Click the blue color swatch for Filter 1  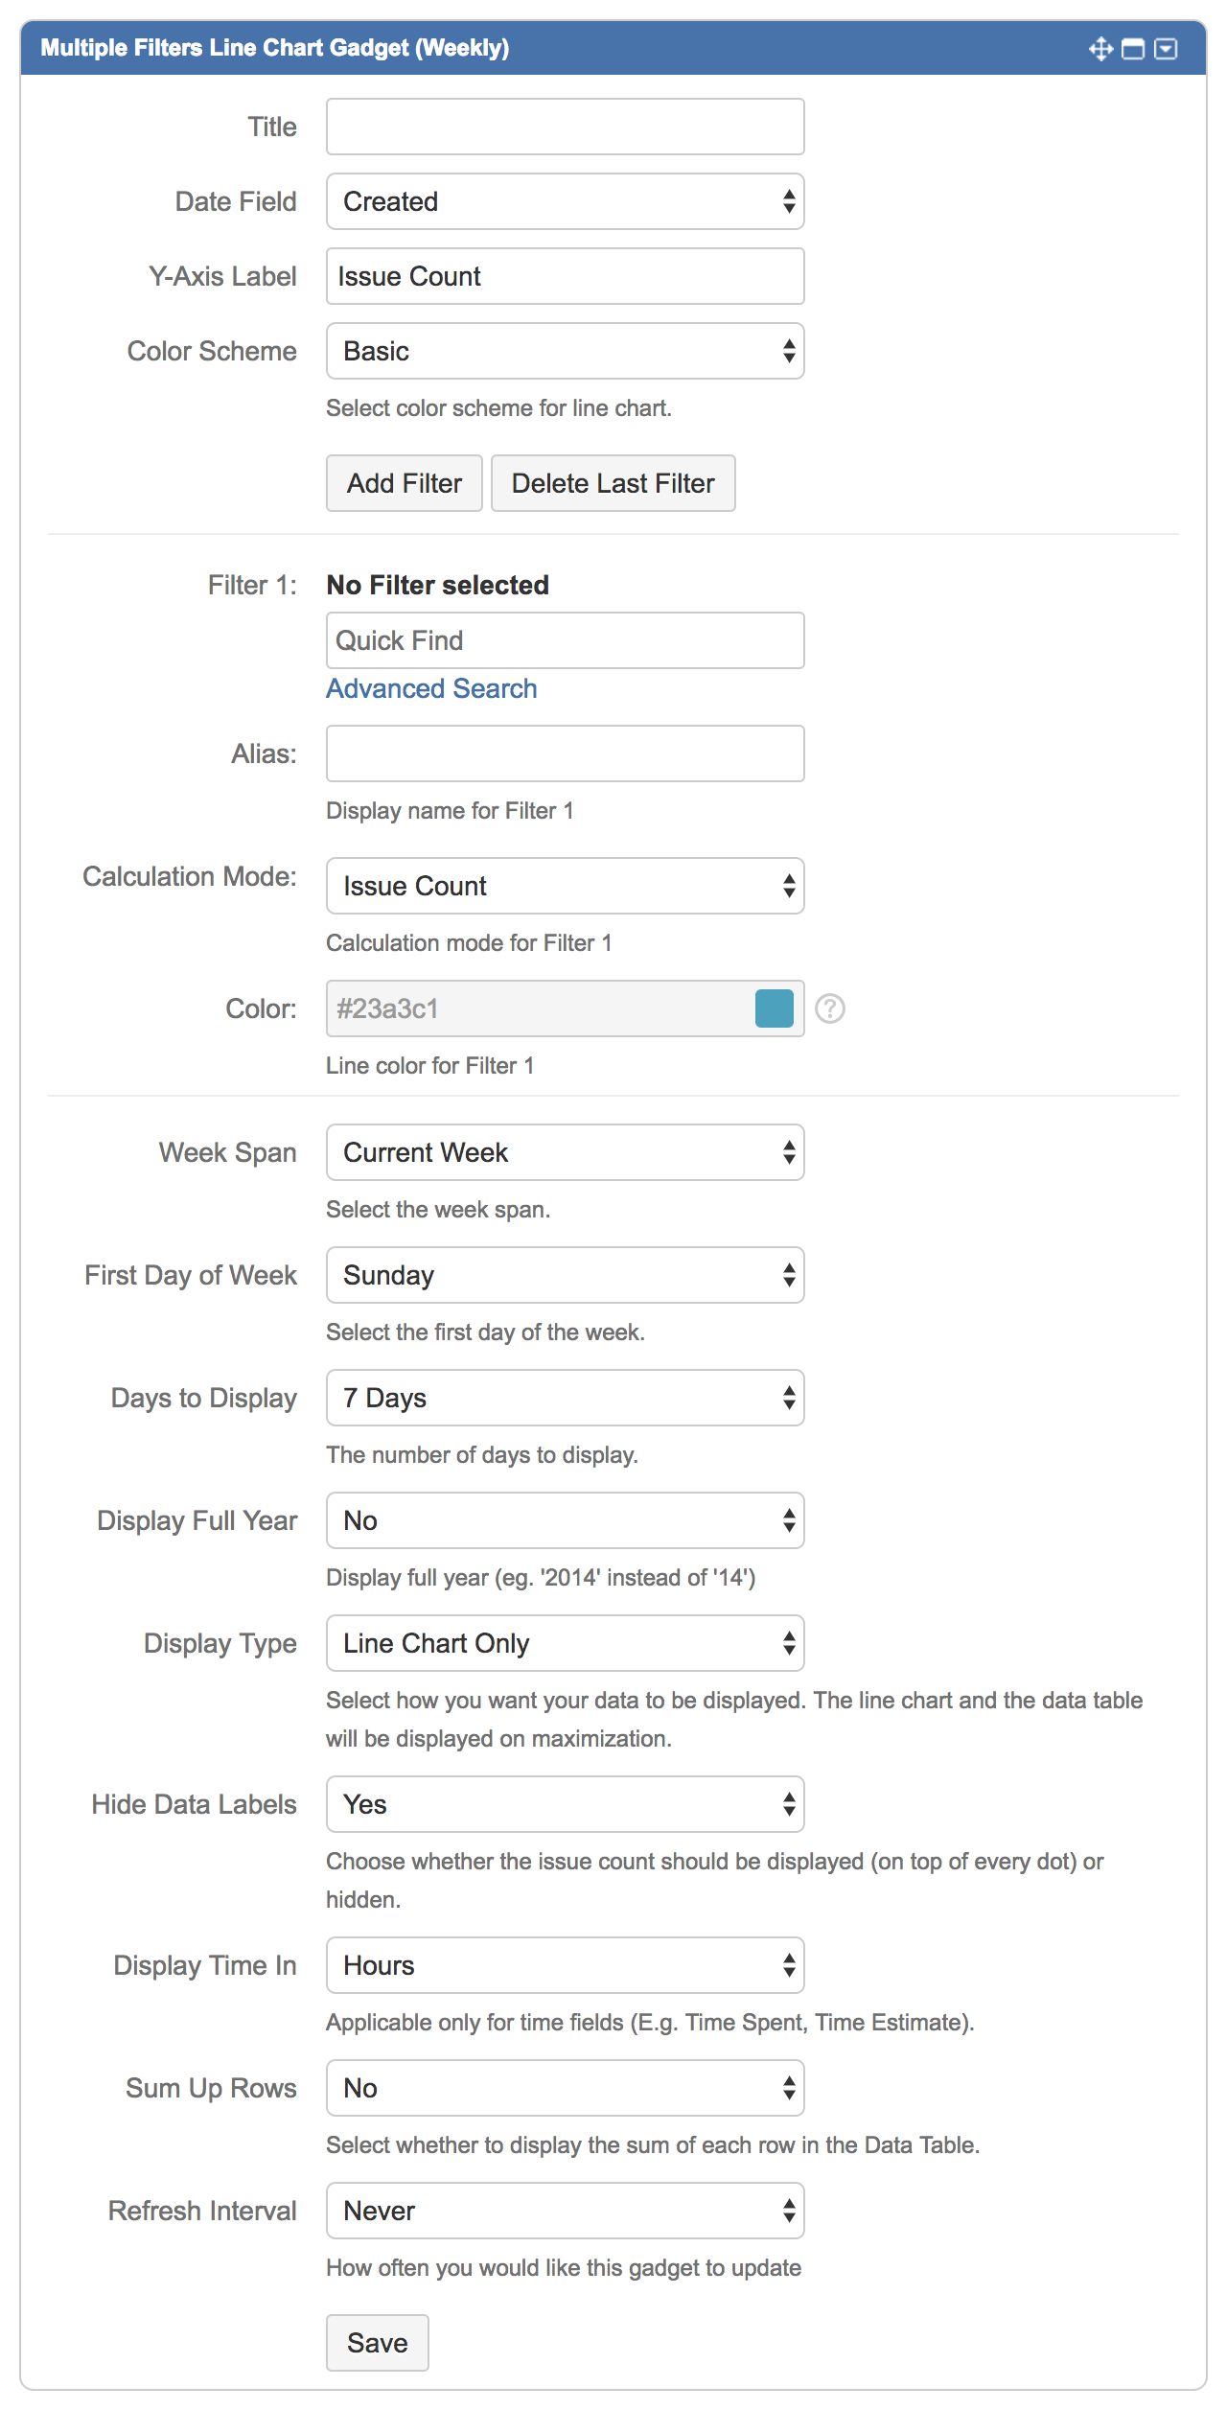coord(774,1008)
